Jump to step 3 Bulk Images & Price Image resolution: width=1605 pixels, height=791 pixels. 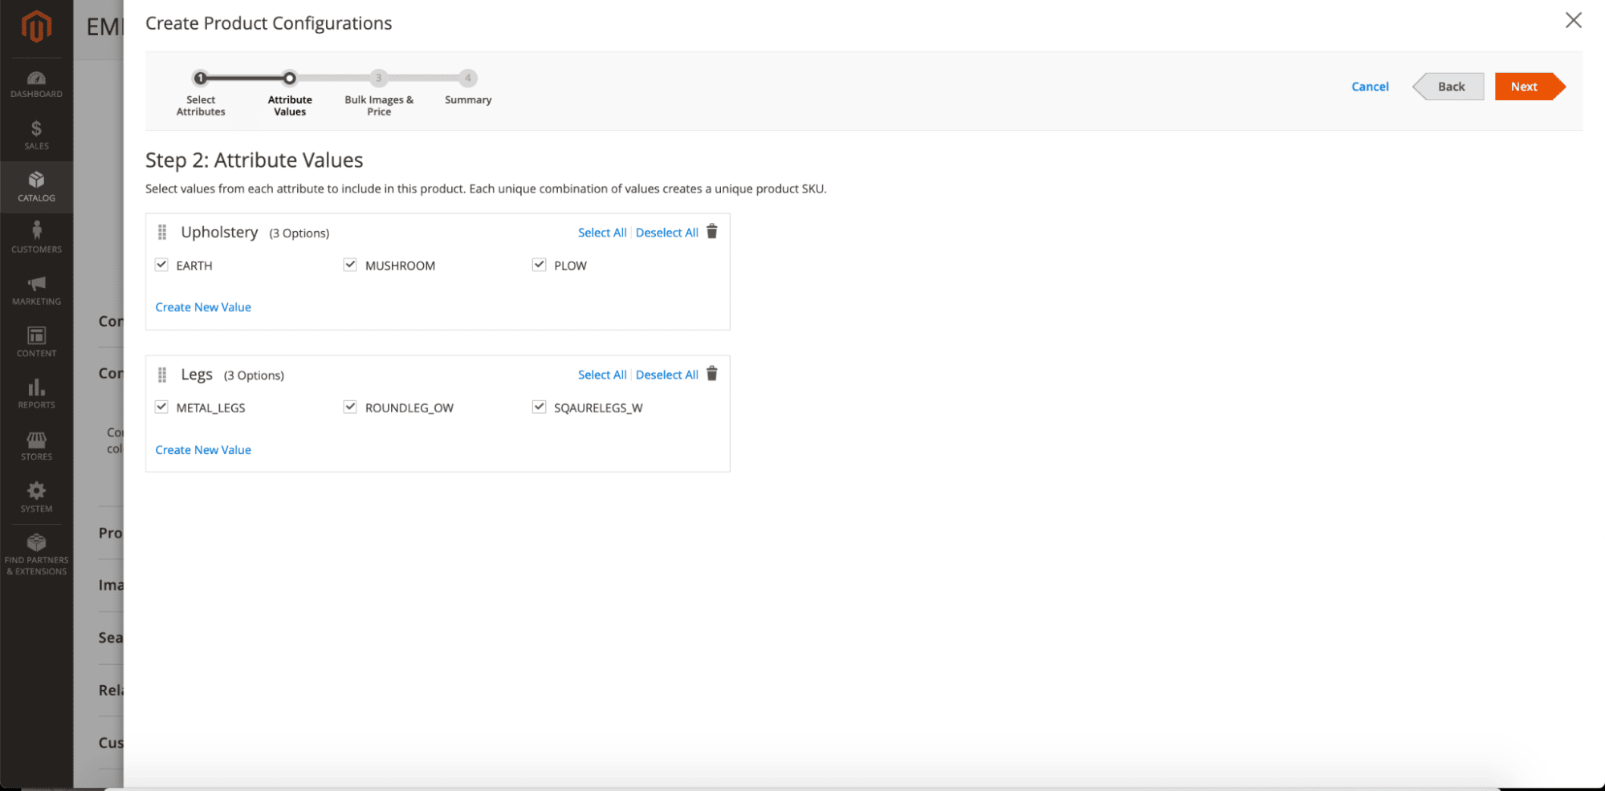379,78
